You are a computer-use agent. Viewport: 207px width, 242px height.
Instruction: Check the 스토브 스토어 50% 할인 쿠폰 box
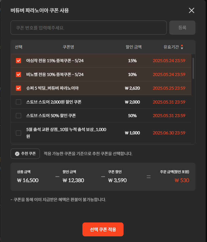(18, 116)
